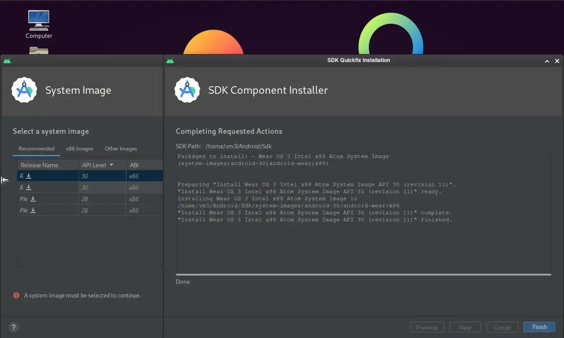Click Finish to close the installer

point(539,327)
